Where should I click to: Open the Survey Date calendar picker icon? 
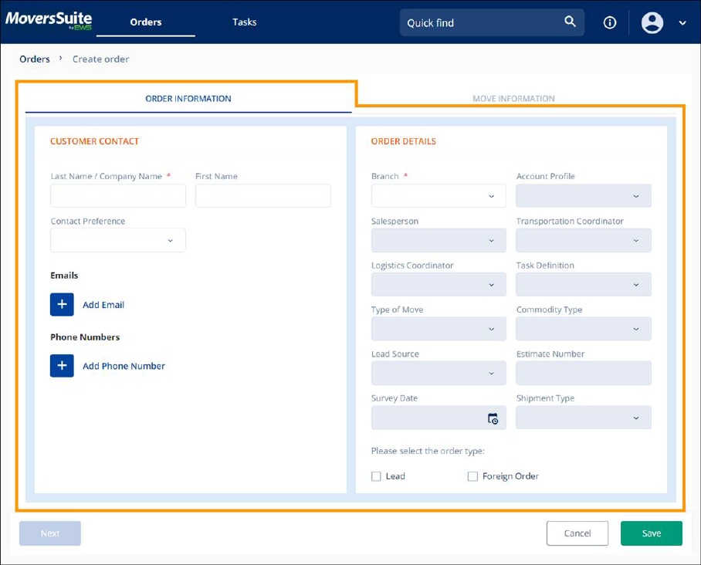point(494,418)
